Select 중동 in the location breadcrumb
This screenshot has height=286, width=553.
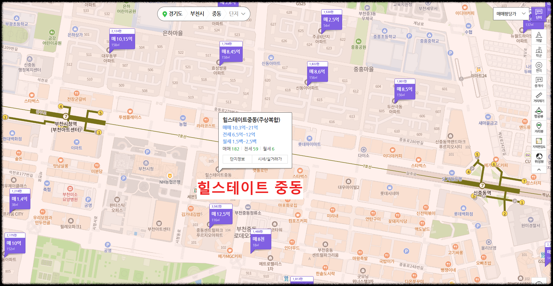217,14
